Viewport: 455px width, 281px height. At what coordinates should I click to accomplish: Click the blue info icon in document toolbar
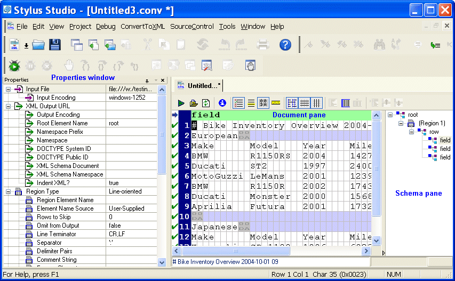tap(222, 103)
